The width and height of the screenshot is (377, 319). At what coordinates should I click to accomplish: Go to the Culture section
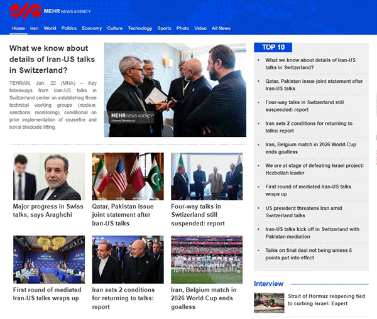tap(115, 28)
